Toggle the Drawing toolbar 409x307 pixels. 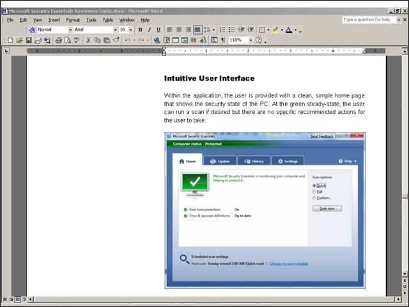click(203, 40)
